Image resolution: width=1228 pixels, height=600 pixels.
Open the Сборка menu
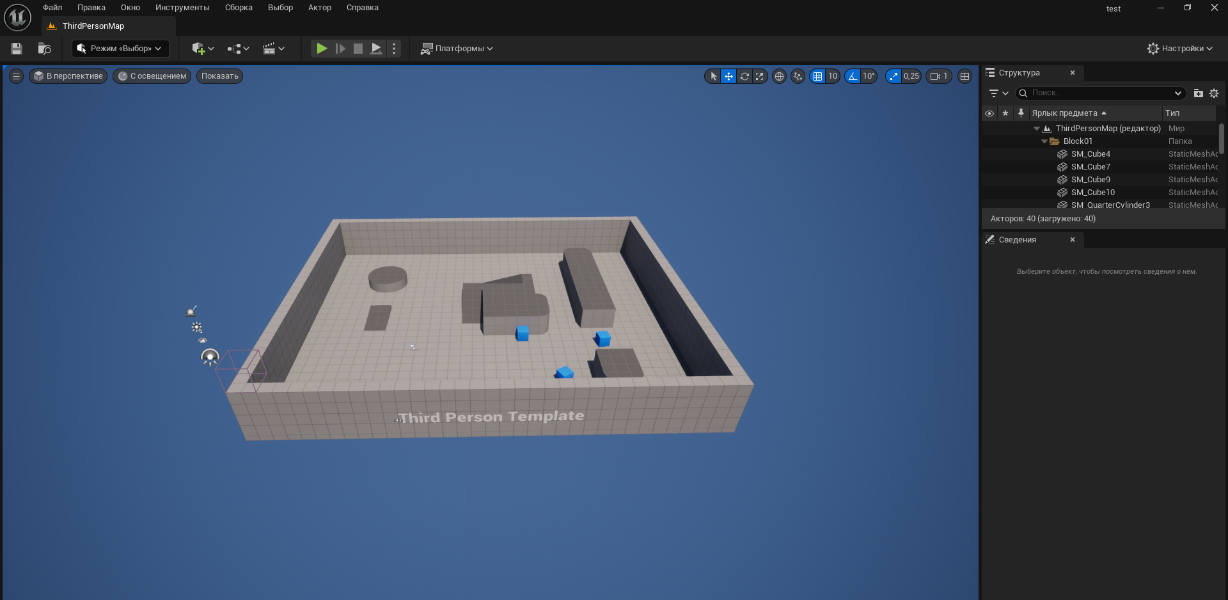pyautogui.click(x=239, y=8)
